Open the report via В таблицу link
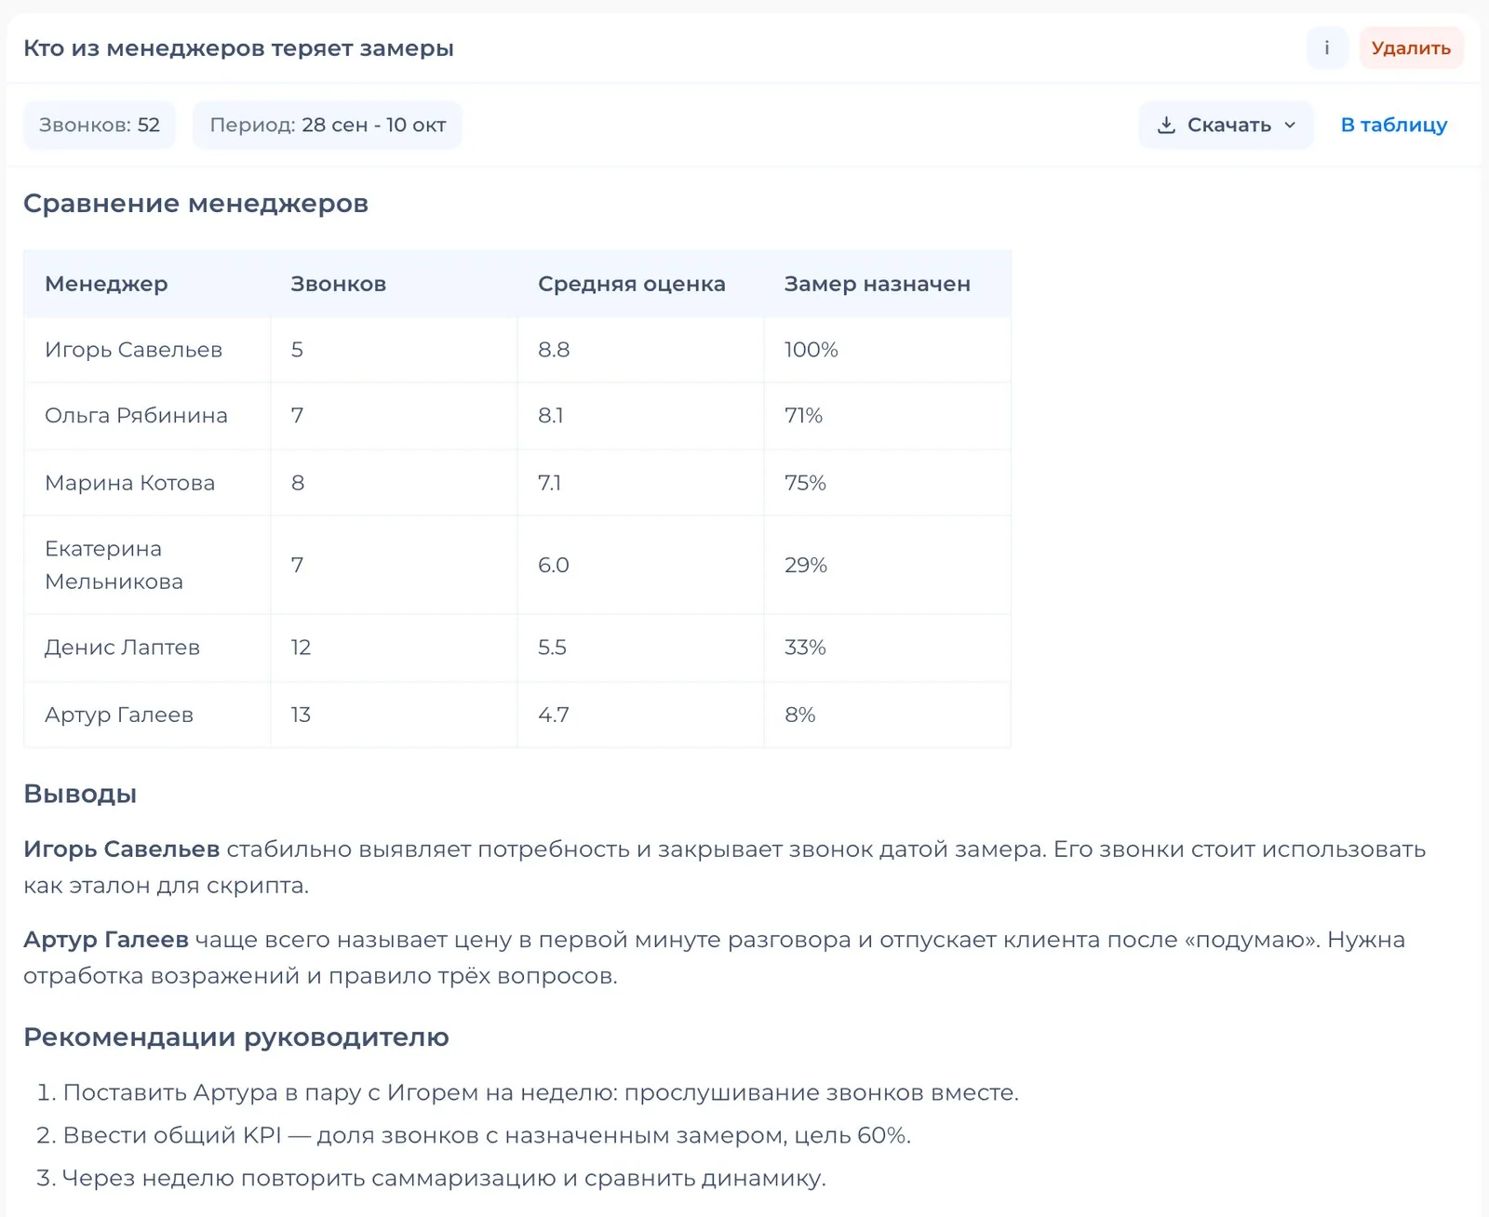The image size is (1489, 1217). (1393, 125)
